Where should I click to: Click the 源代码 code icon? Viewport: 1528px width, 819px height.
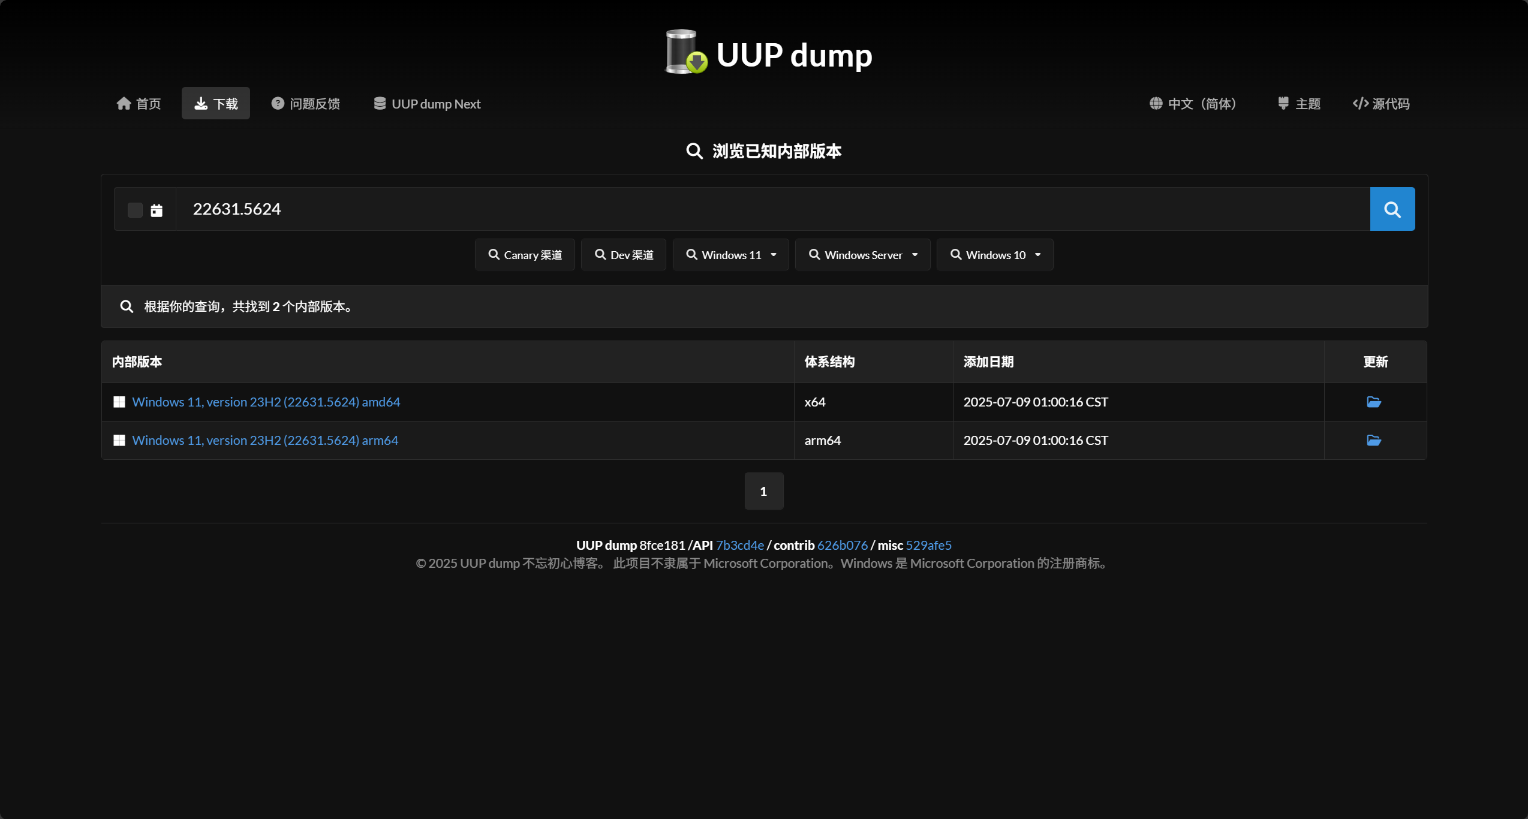(x=1360, y=103)
